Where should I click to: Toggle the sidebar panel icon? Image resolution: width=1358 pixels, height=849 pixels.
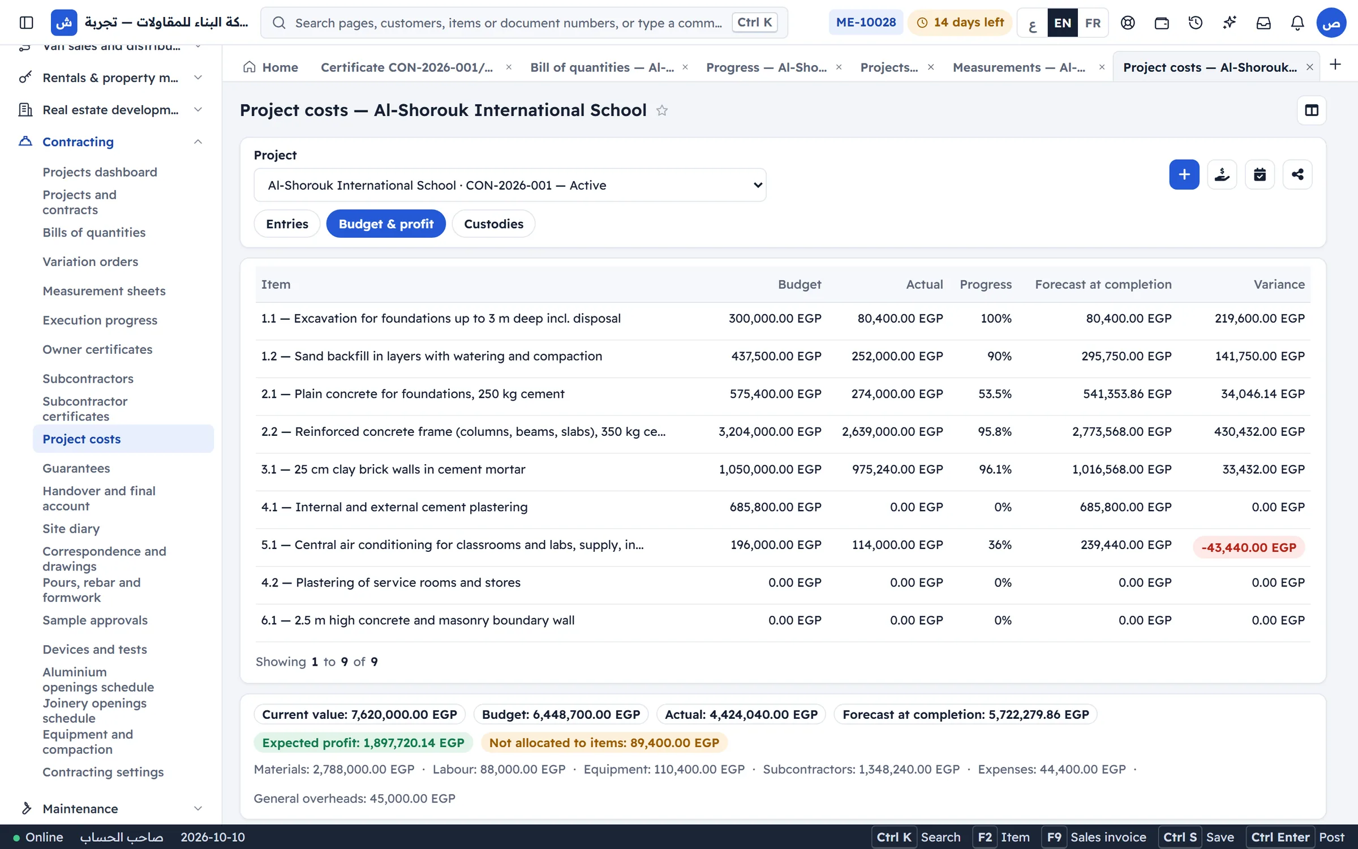[x=26, y=23]
